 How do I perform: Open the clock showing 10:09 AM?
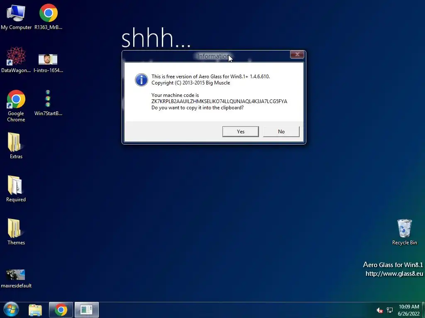point(409,310)
